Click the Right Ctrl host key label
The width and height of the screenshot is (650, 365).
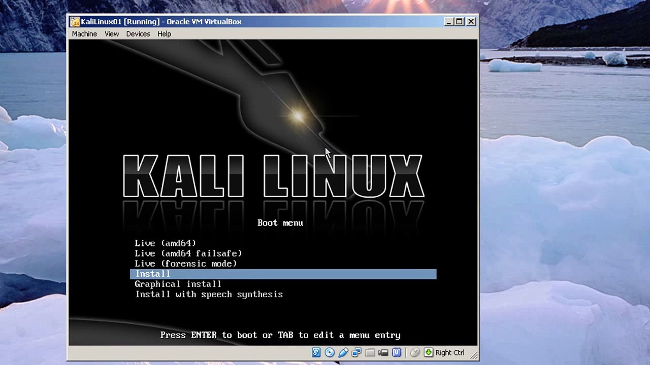click(x=449, y=353)
